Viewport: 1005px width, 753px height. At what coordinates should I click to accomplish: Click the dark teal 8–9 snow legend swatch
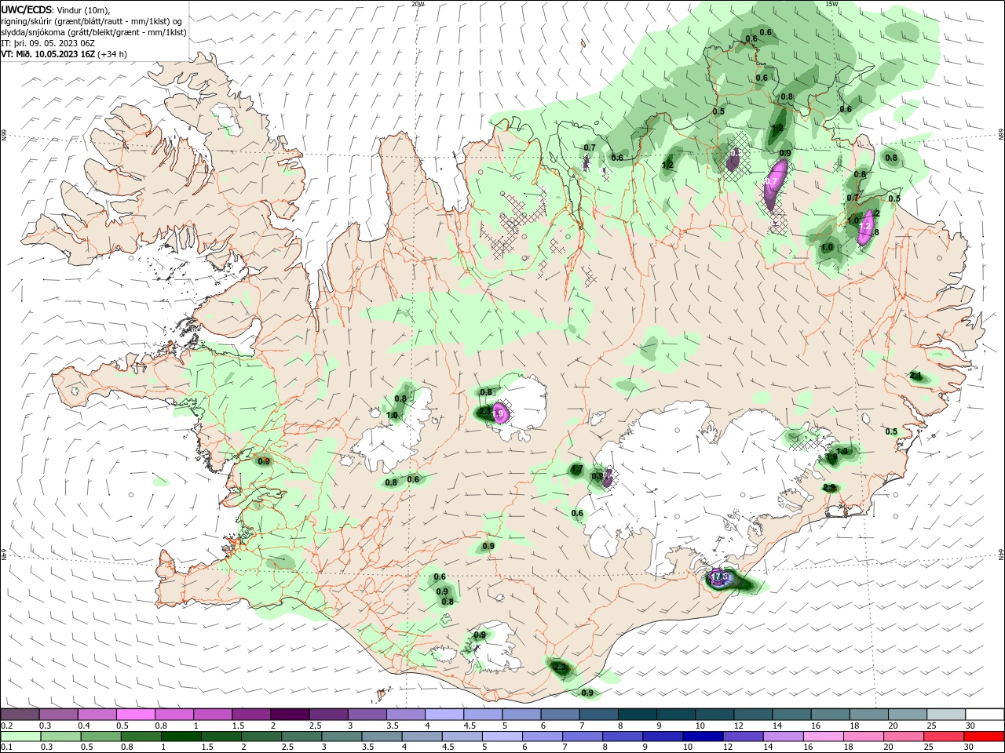click(638, 715)
